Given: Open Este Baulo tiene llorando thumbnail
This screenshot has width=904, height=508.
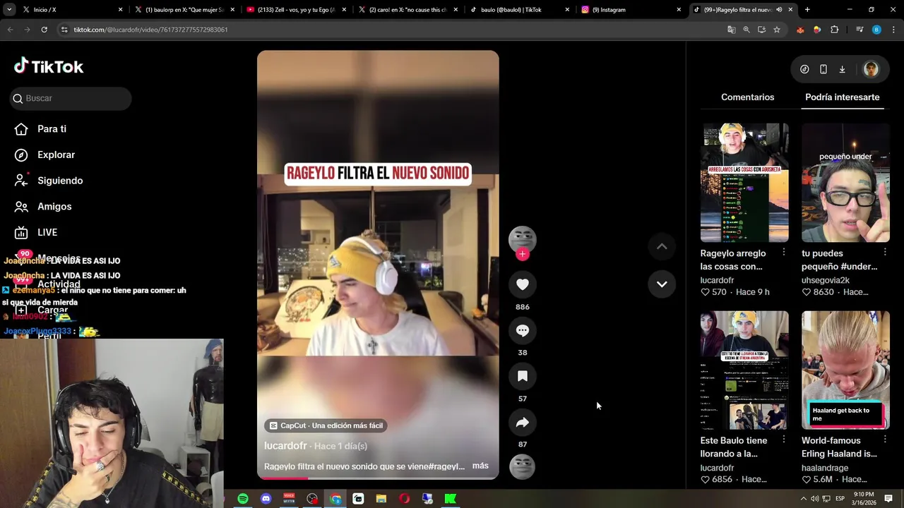Looking at the screenshot, I should (744, 370).
